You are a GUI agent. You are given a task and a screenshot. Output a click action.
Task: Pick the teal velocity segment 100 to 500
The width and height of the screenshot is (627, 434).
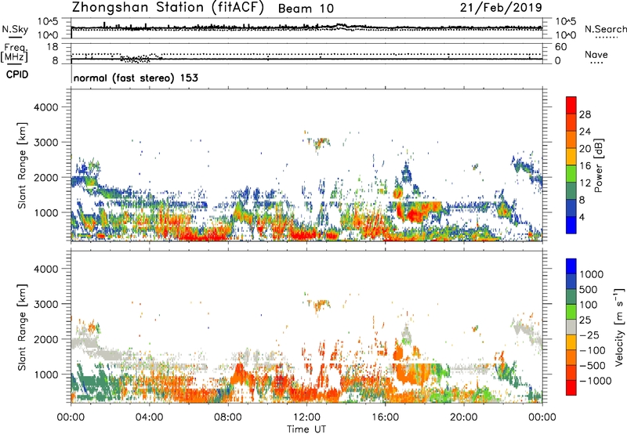tap(571, 297)
